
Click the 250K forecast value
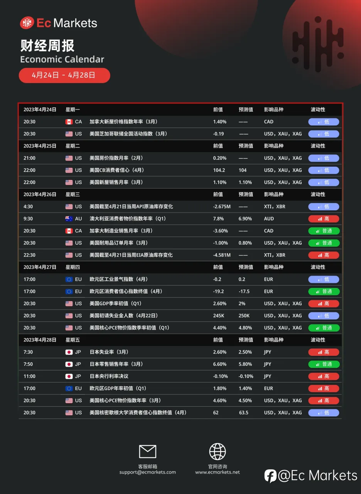click(x=244, y=316)
